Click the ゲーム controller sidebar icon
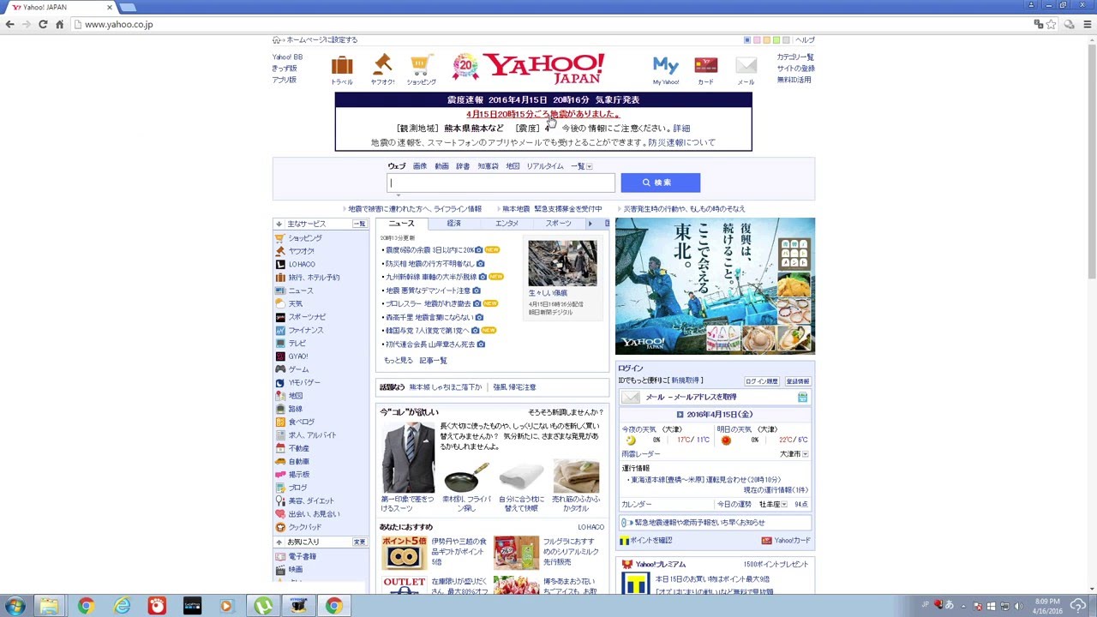1097x617 pixels. 280,369
